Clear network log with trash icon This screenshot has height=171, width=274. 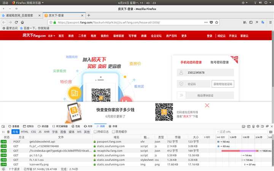click(8, 132)
